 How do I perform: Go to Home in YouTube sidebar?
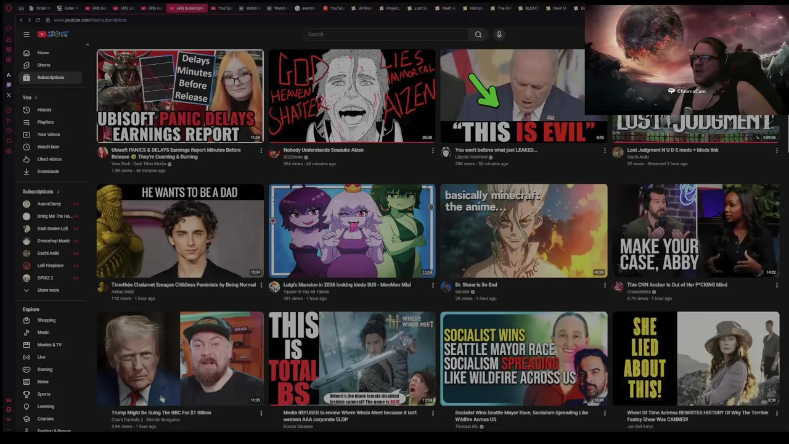[x=51, y=53]
